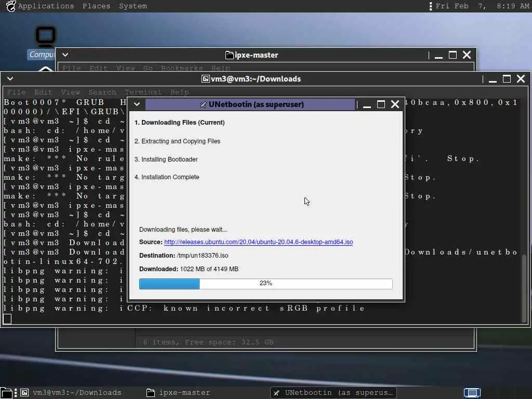Viewport: 532px width, 399px height.
Task: Click the UNetbootin app icon in title bar
Action: tap(203, 104)
